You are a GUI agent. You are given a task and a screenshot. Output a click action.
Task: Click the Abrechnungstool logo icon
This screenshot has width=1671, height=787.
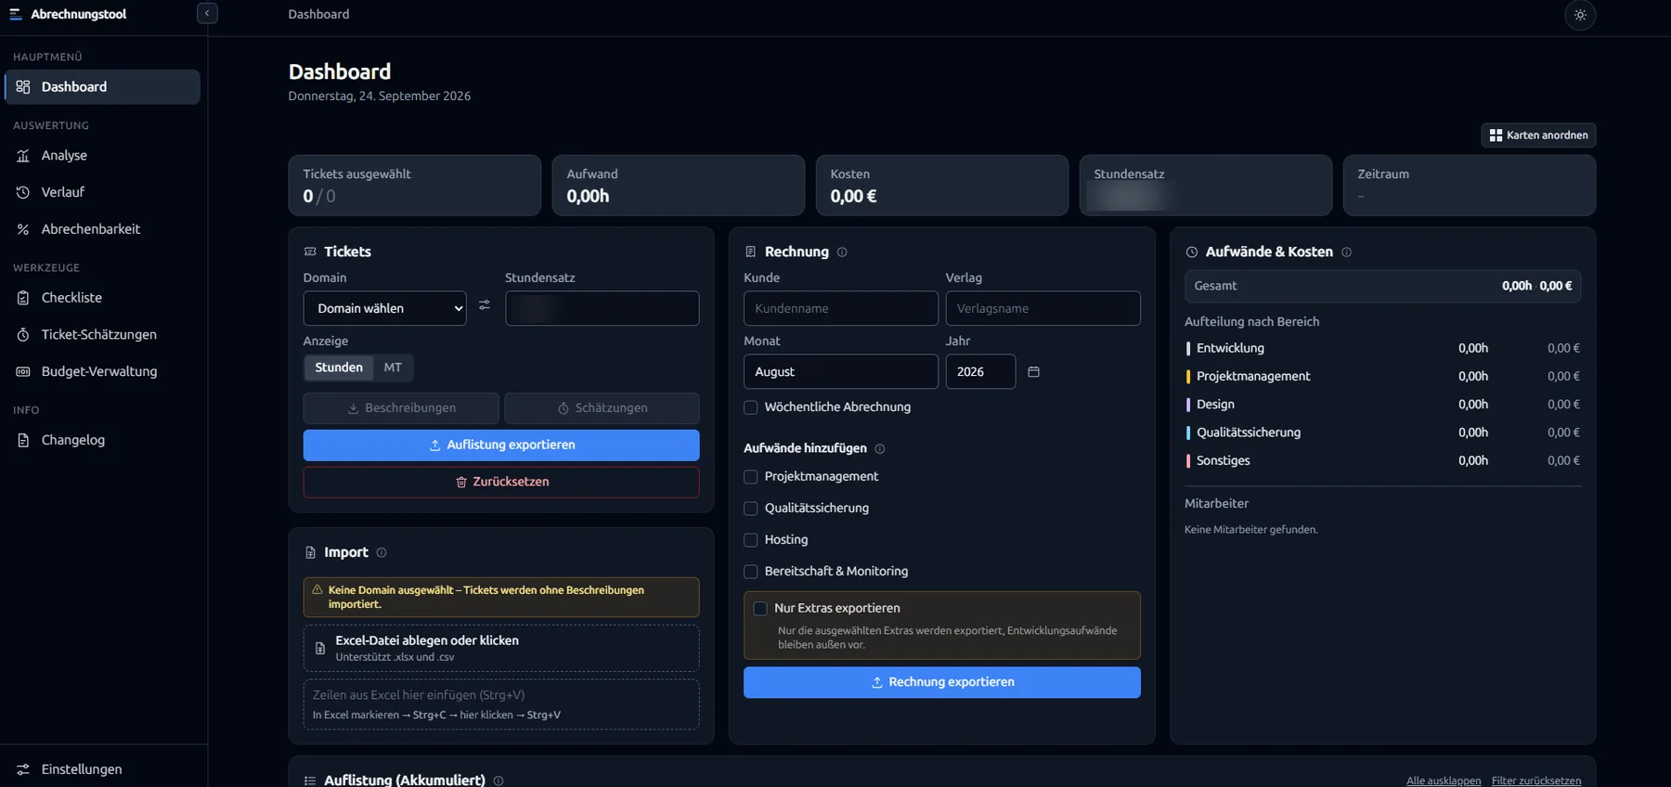[x=16, y=14]
